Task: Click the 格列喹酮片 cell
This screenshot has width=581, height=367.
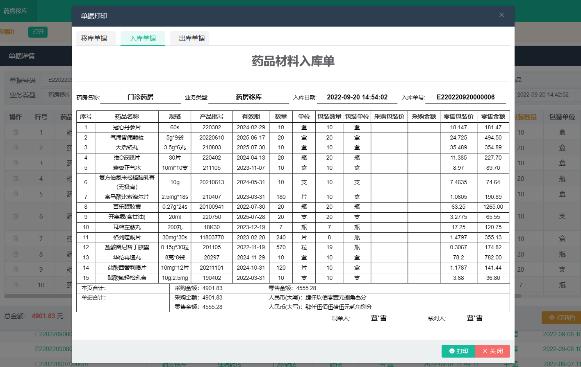Action: point(127,238)
